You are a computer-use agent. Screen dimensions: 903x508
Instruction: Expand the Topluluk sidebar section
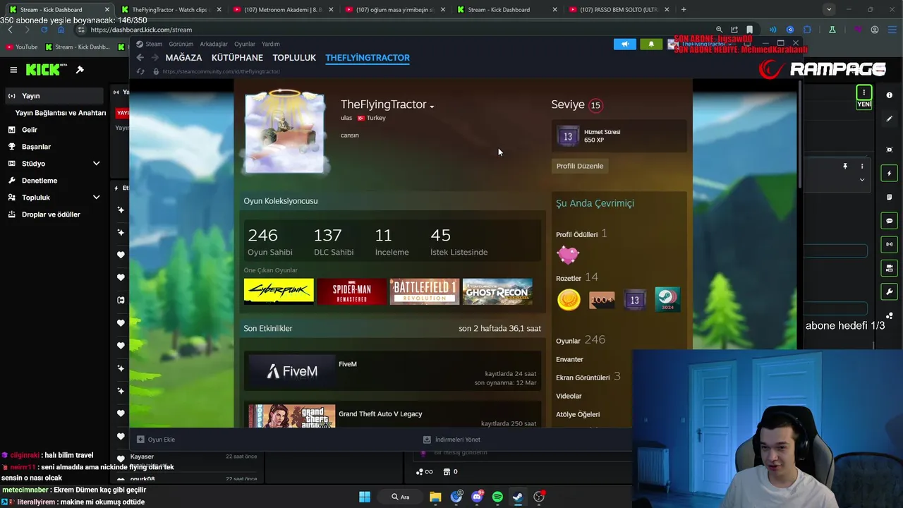coord(97,198)
